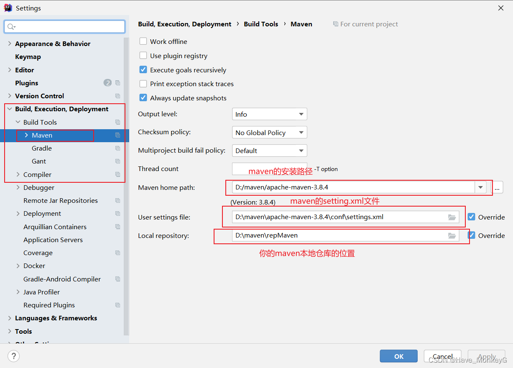Click the project-level icon beside Gant
This screenshot has height=368, width=513.
pyautogui.click(x=117, y=161)
